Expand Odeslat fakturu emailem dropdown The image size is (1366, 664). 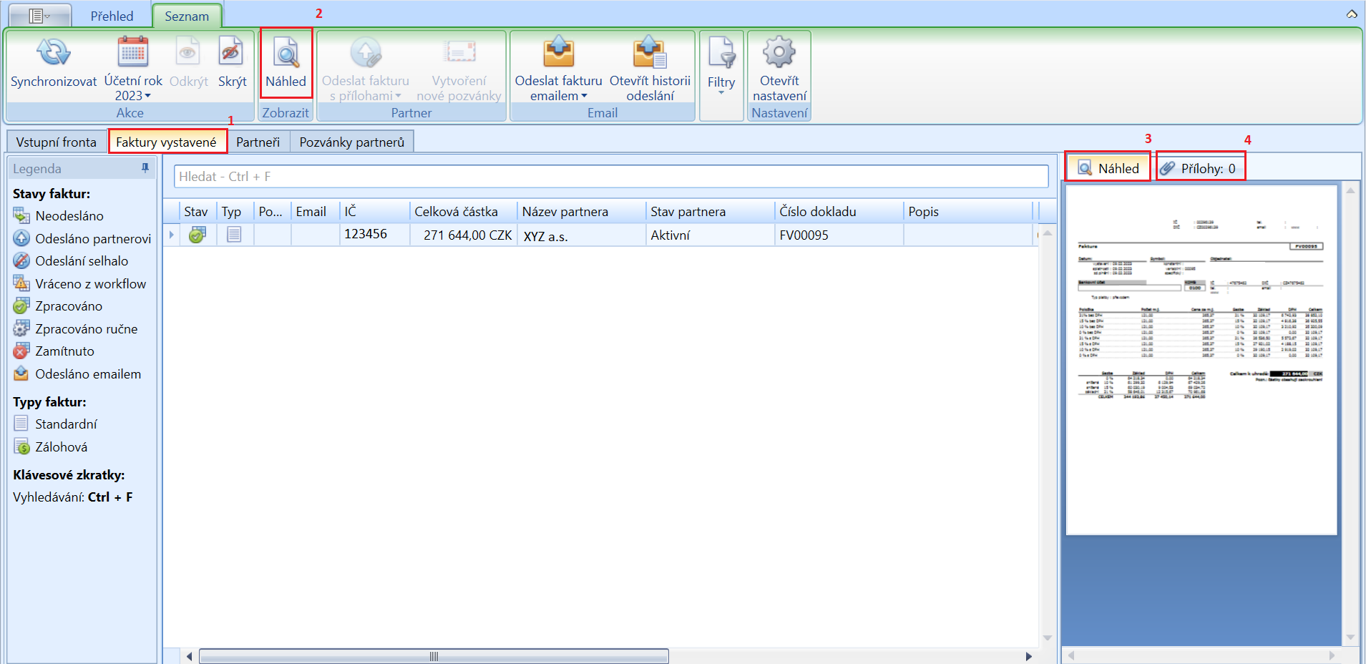coord(558,89)
